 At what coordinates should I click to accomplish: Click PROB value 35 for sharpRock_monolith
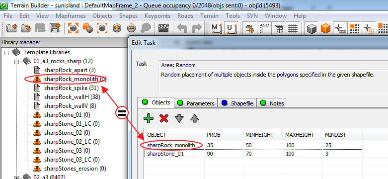(x=210, y=145)
